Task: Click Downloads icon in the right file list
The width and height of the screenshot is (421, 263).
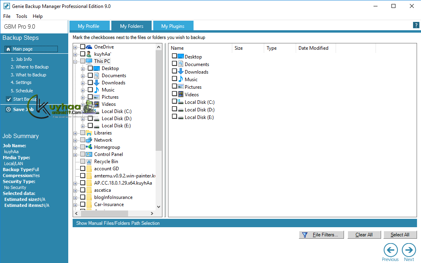Action: pyautogui.click(x=181, y=72)
